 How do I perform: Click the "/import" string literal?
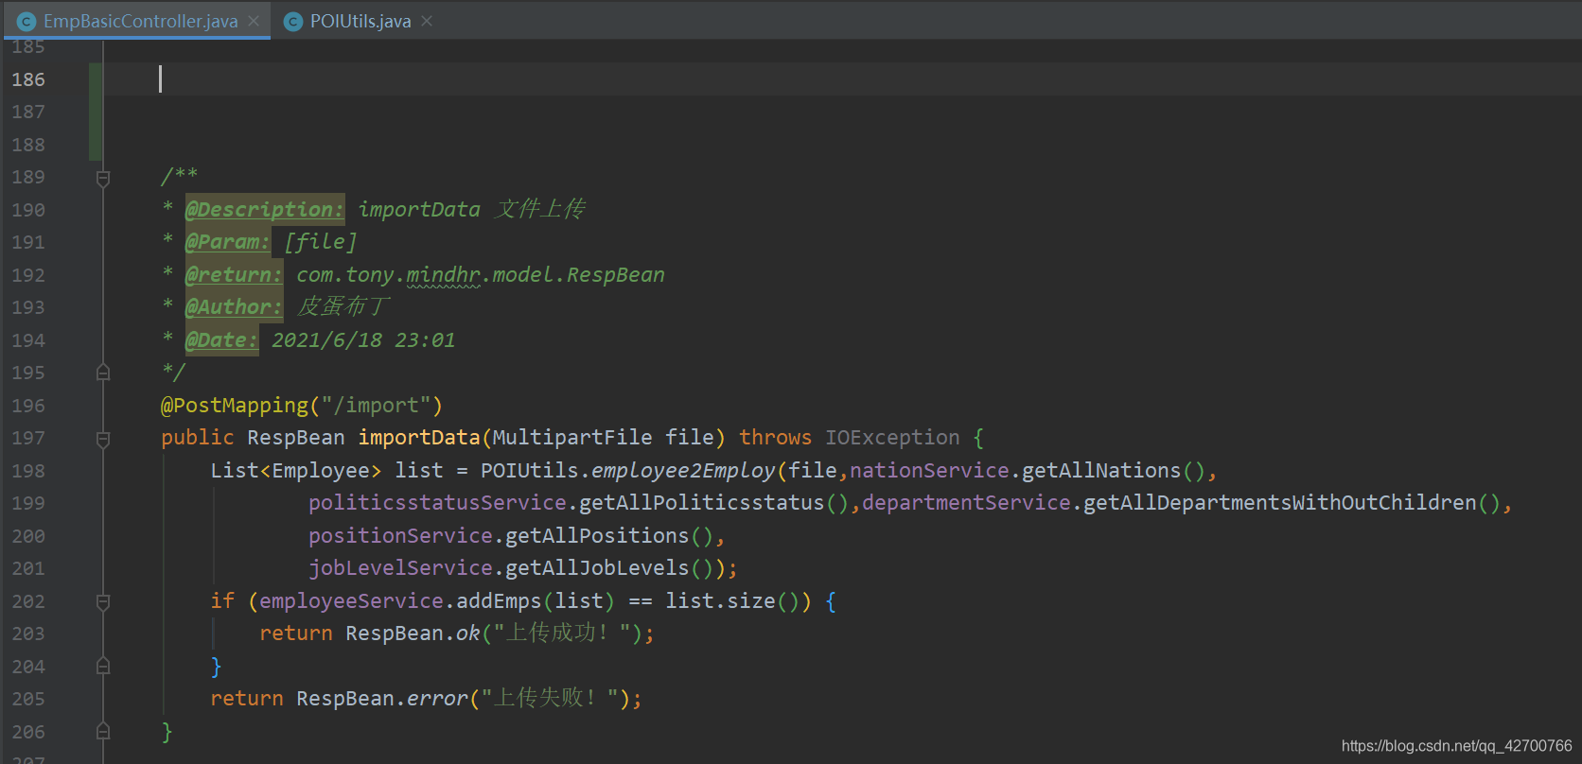[x=377, y=406]
